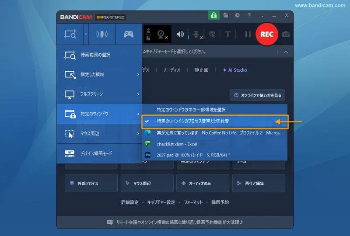Expand the 指定した領域 submenu
Viewport: 350px width, 236px height.
point(99,74)
